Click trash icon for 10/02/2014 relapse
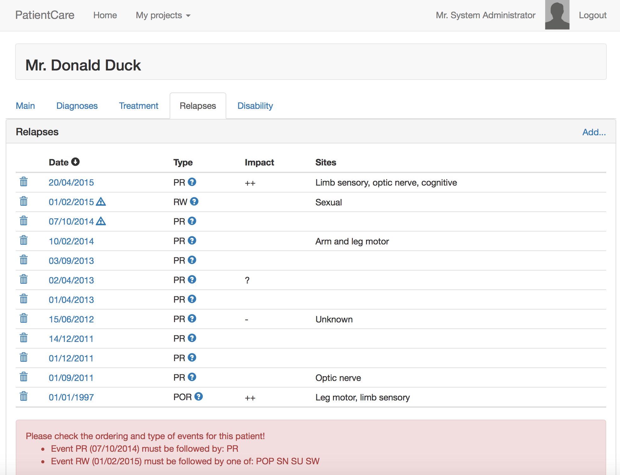 (24, 241)
